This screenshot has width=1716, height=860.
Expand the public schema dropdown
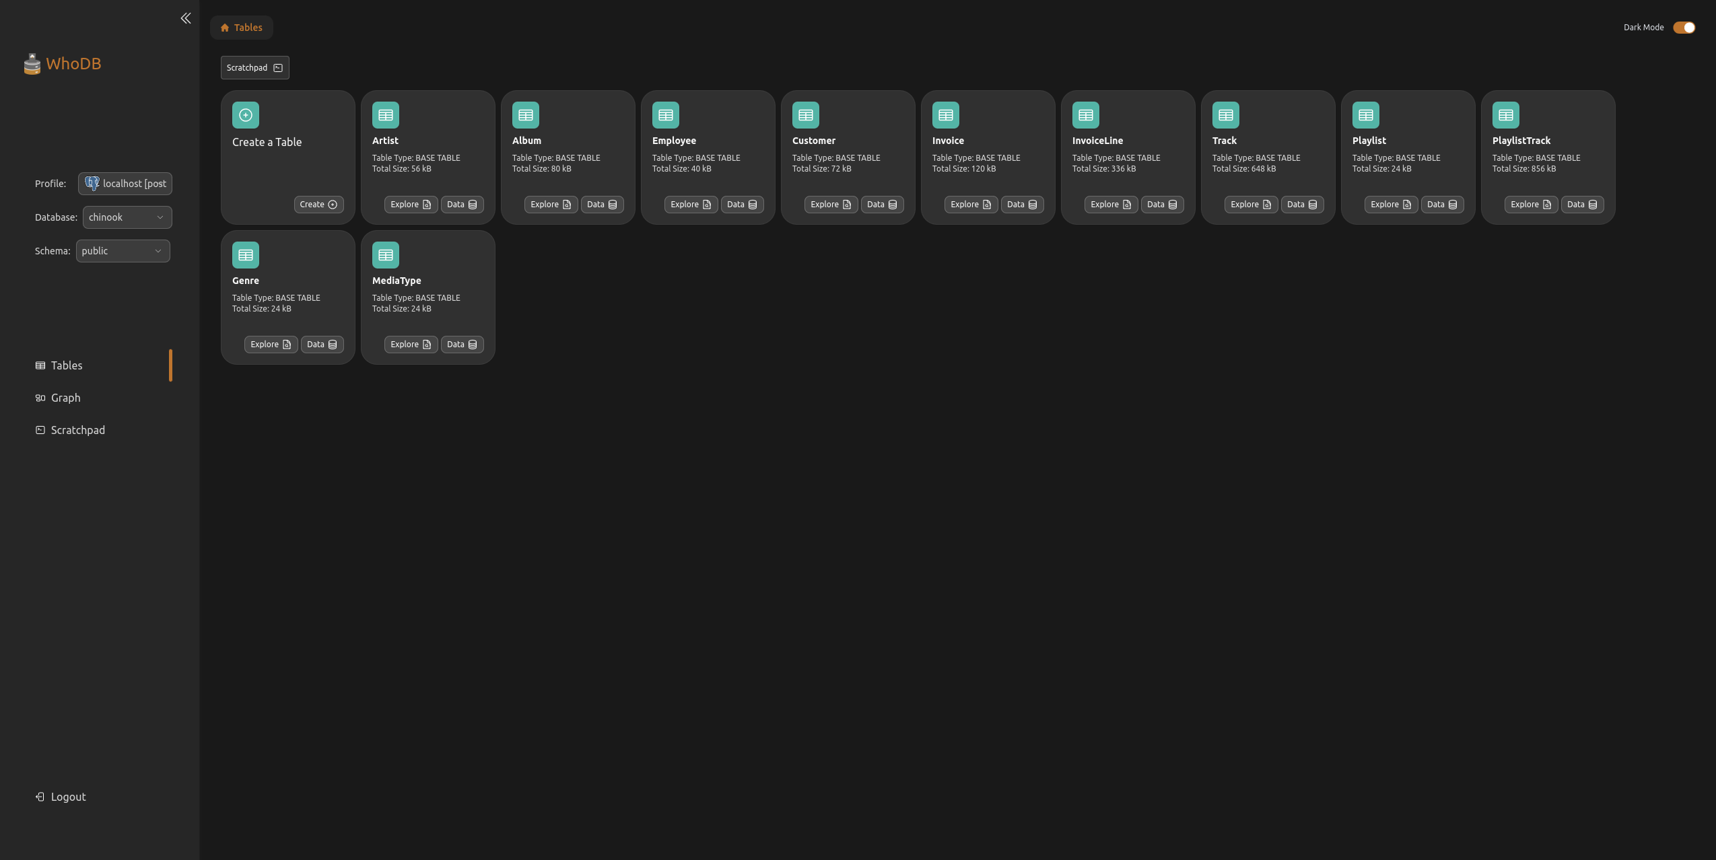point(123,250)
